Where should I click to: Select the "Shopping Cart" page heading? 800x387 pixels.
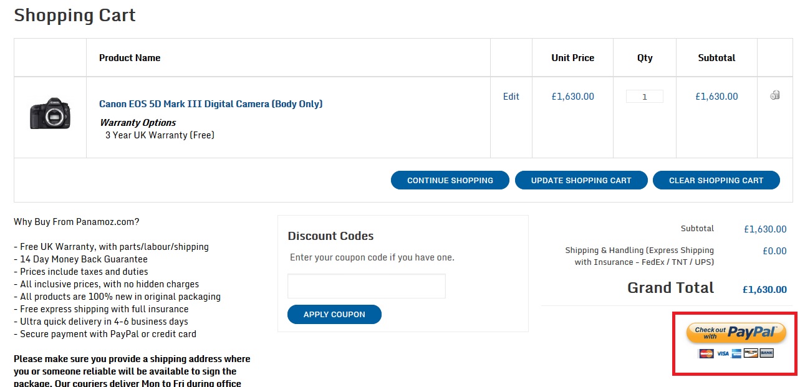[x=75, y=16]
